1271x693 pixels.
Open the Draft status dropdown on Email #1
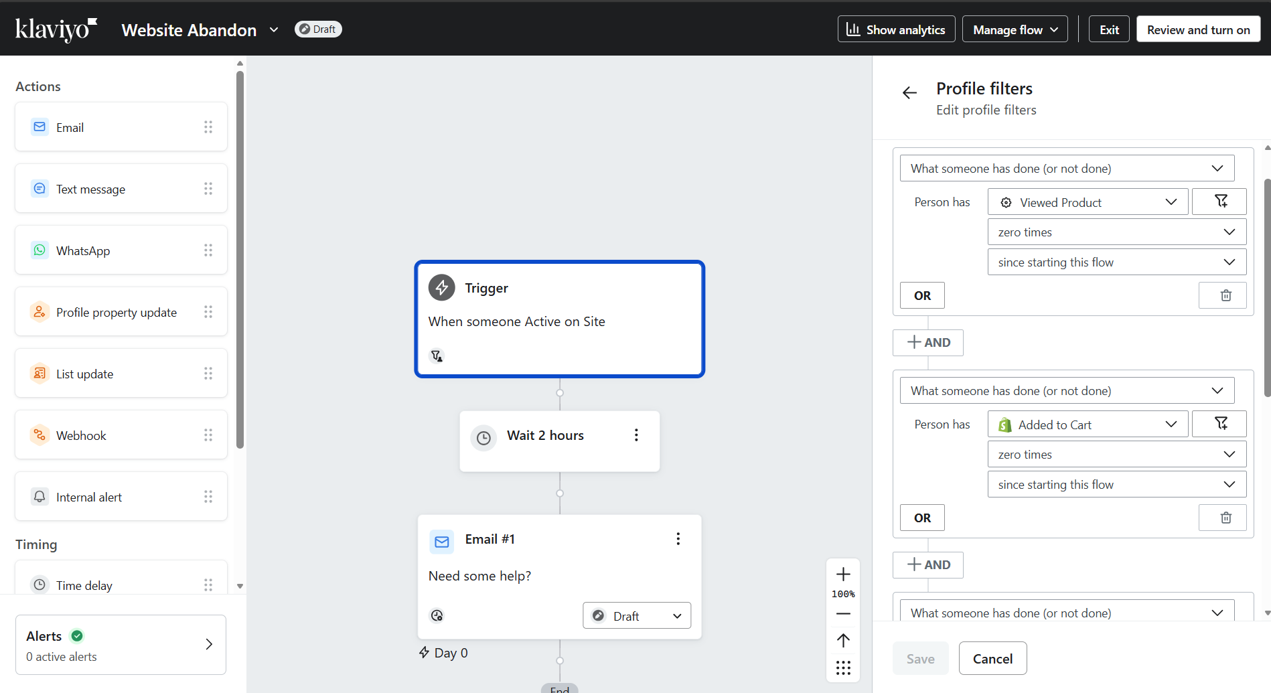(636, 615)
